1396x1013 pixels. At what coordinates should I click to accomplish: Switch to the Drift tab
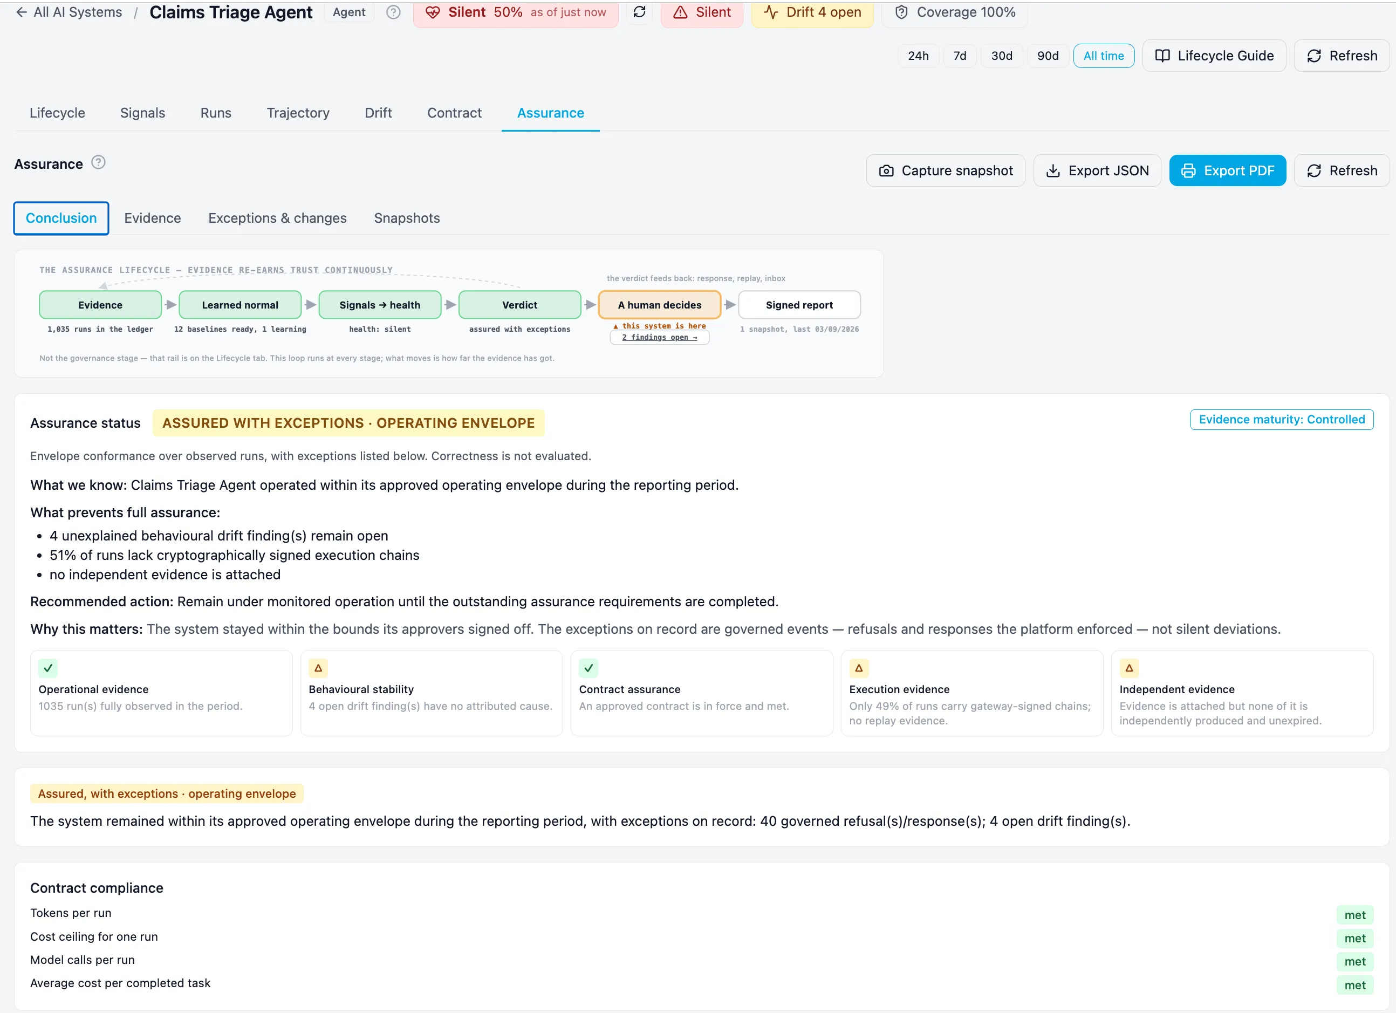pyautogui.click(x=378, y=113)
